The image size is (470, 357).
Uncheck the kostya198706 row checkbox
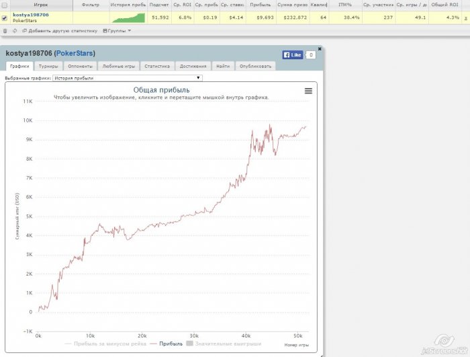coord(5,18)
